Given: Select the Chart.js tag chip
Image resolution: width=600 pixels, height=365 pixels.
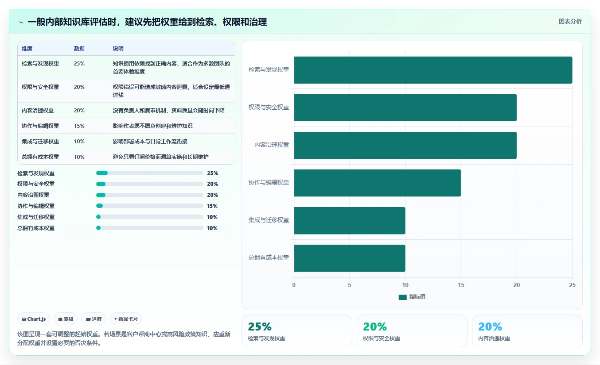Looking at the screenshot, I should pyautogui.click(x=34, y=319).
